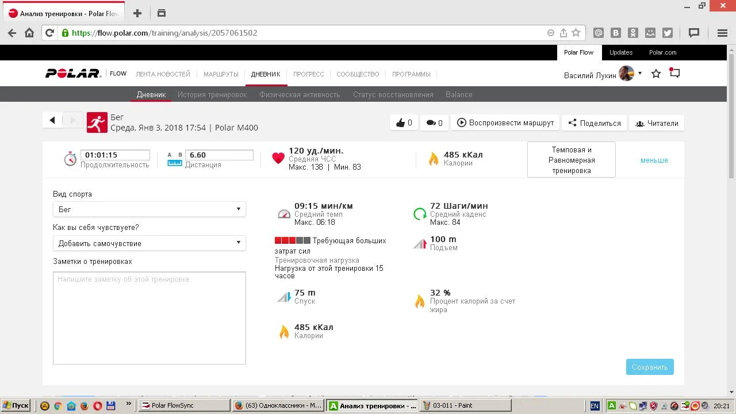Open the Добавить самочувствие dropdown
This screenshot has width=736, height=414.
(149, 243)
